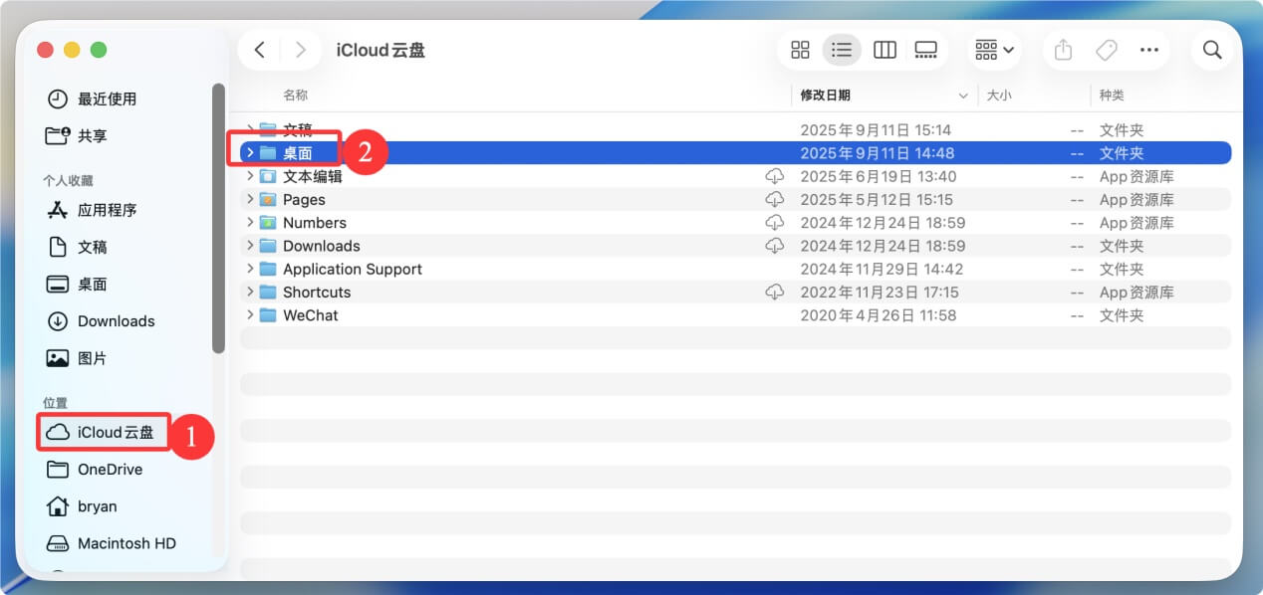
Task: Switch to icon view mode
Action: tap(800, 49)
